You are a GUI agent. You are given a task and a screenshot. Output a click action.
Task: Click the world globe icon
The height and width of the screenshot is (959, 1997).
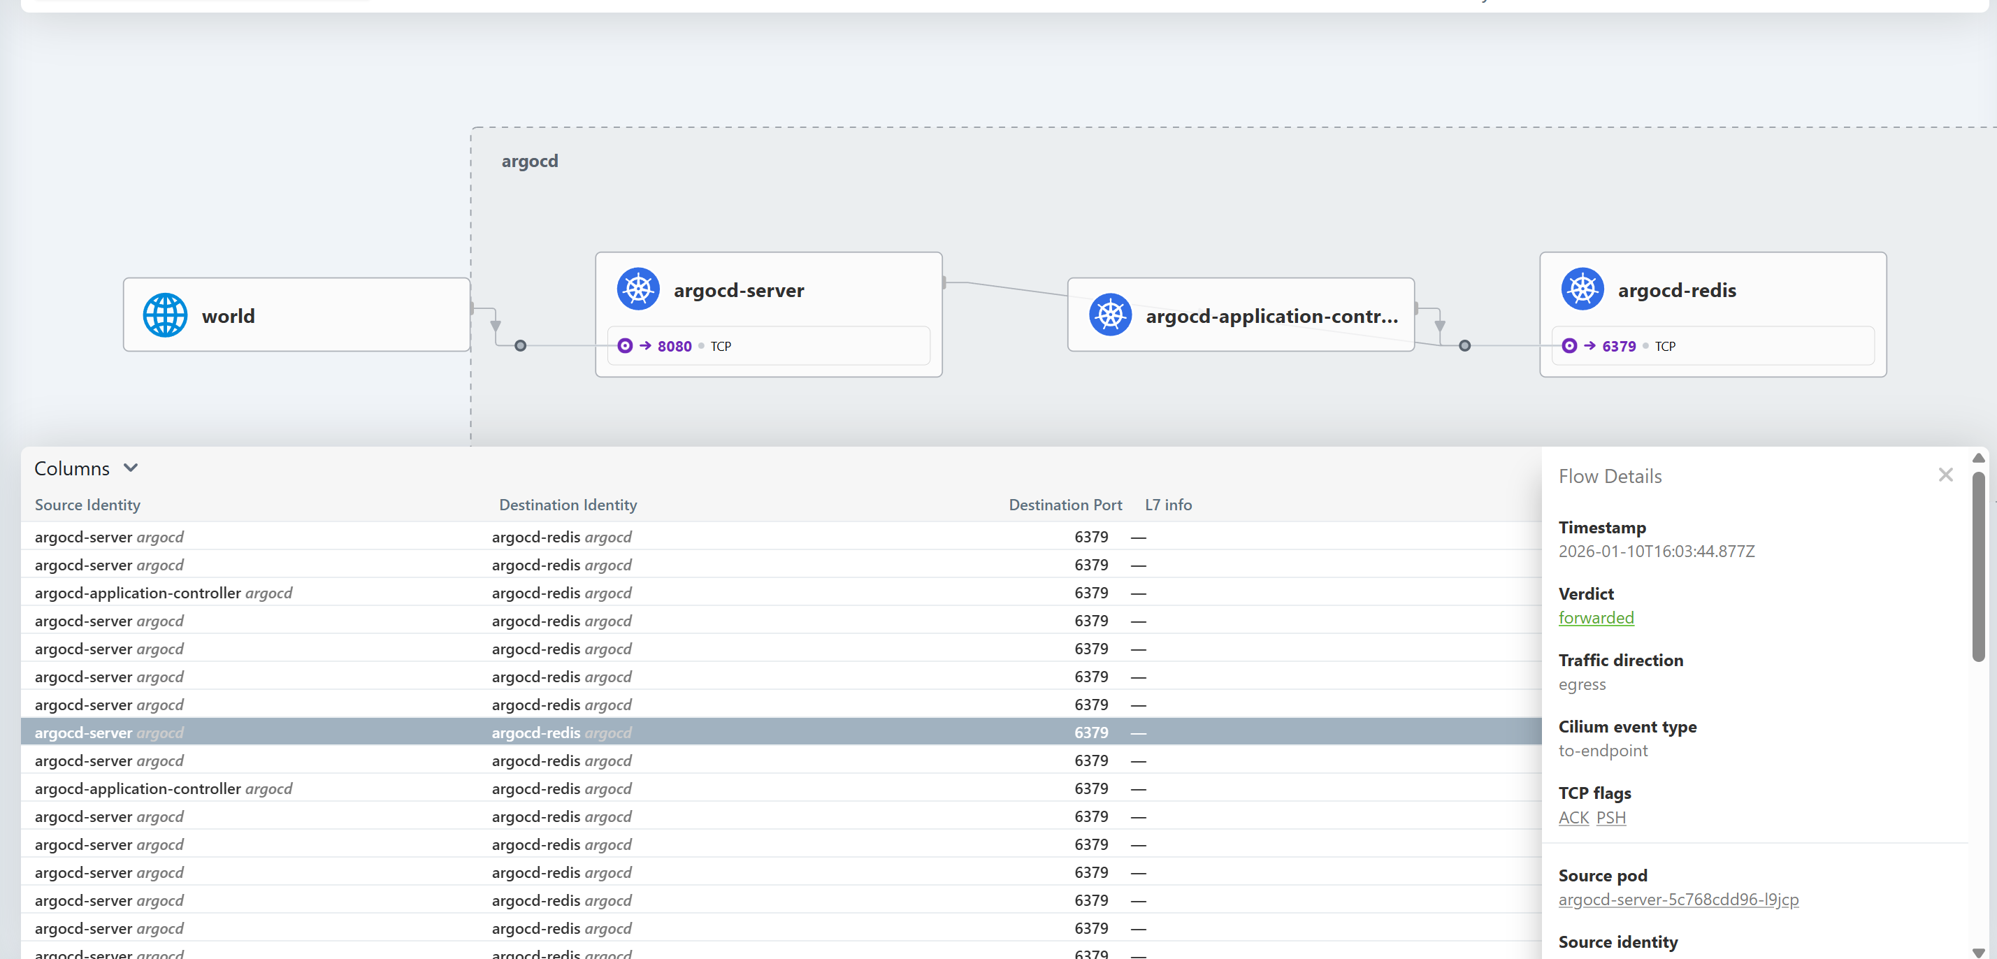165,315
